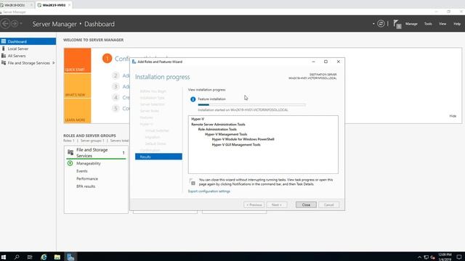Open the View menu
This screenshot has width=465, height=261.
[442, 24]
